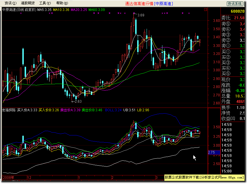Image resolution: width=248 pixels, height=184 pixels.
Task: Click the blue 2.75 cursor price tag
Action: pos(214,152)
